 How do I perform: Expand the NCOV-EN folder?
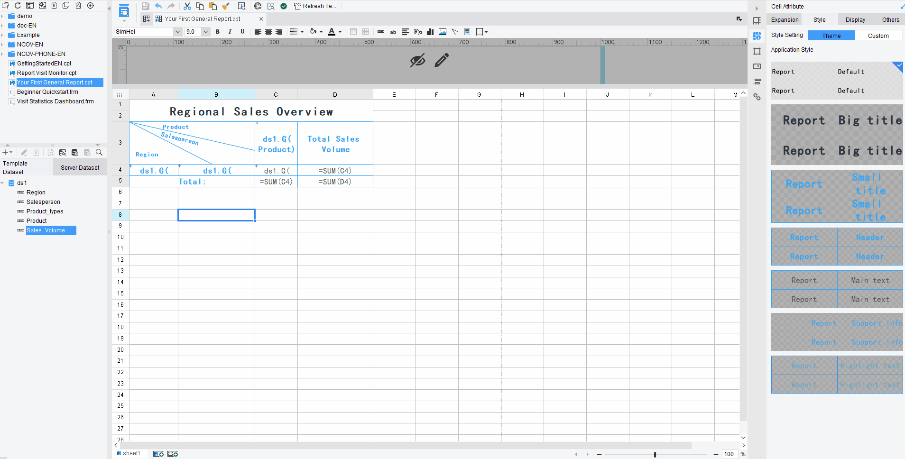point(2,45)
